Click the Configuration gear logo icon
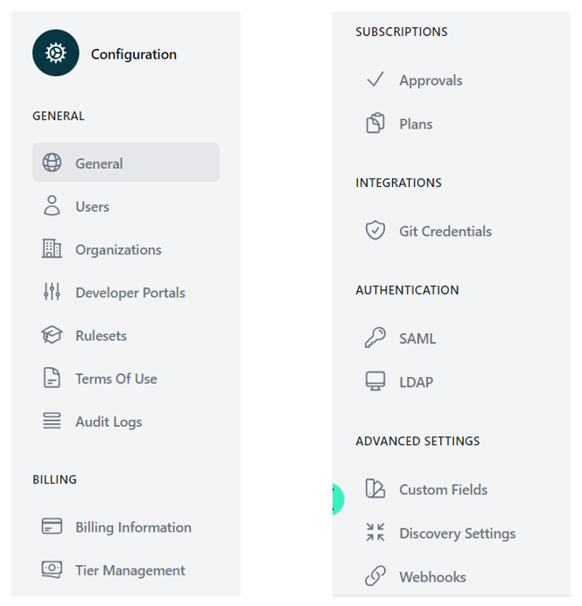Screen dimensions: 582x606 coord(55,53)
